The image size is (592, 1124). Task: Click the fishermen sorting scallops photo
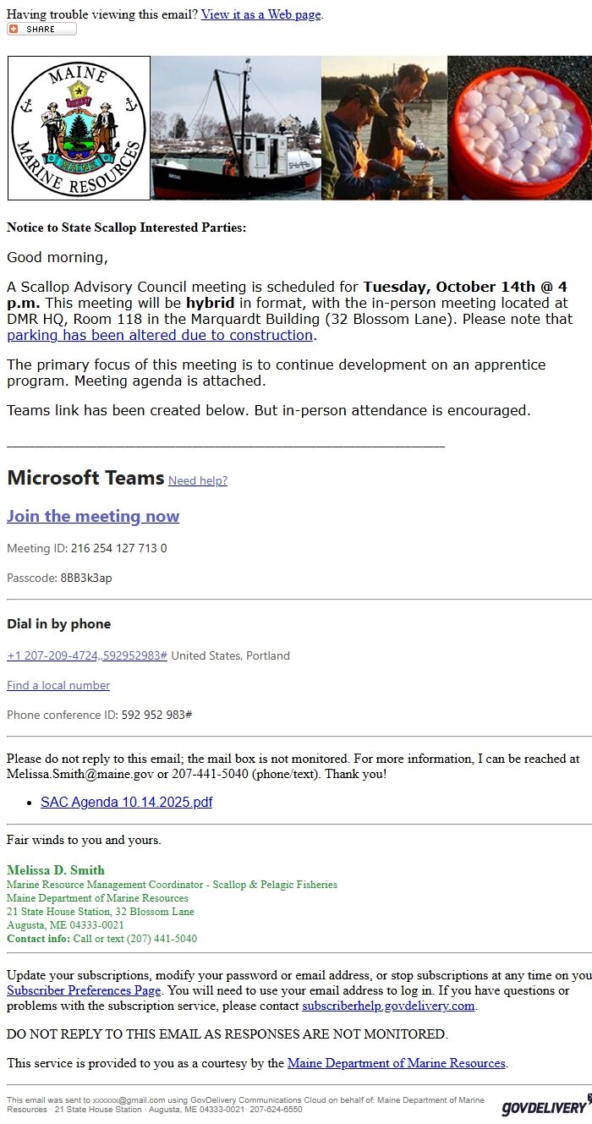384,128
